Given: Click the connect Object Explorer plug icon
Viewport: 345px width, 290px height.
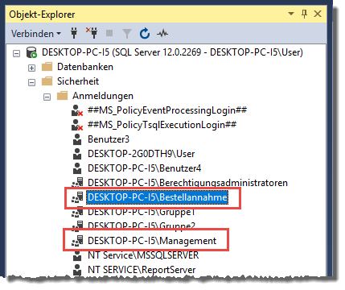Looking at the screenshot, I should click(x=74, y=33).
